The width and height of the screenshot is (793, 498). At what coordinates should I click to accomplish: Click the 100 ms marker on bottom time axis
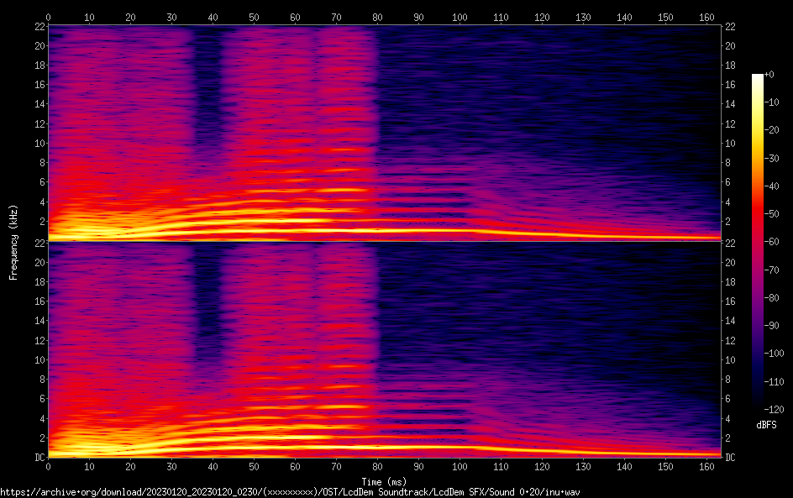coord(460,466)
